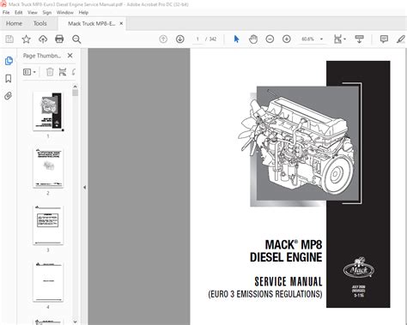Open the File menu

point(6,13)
